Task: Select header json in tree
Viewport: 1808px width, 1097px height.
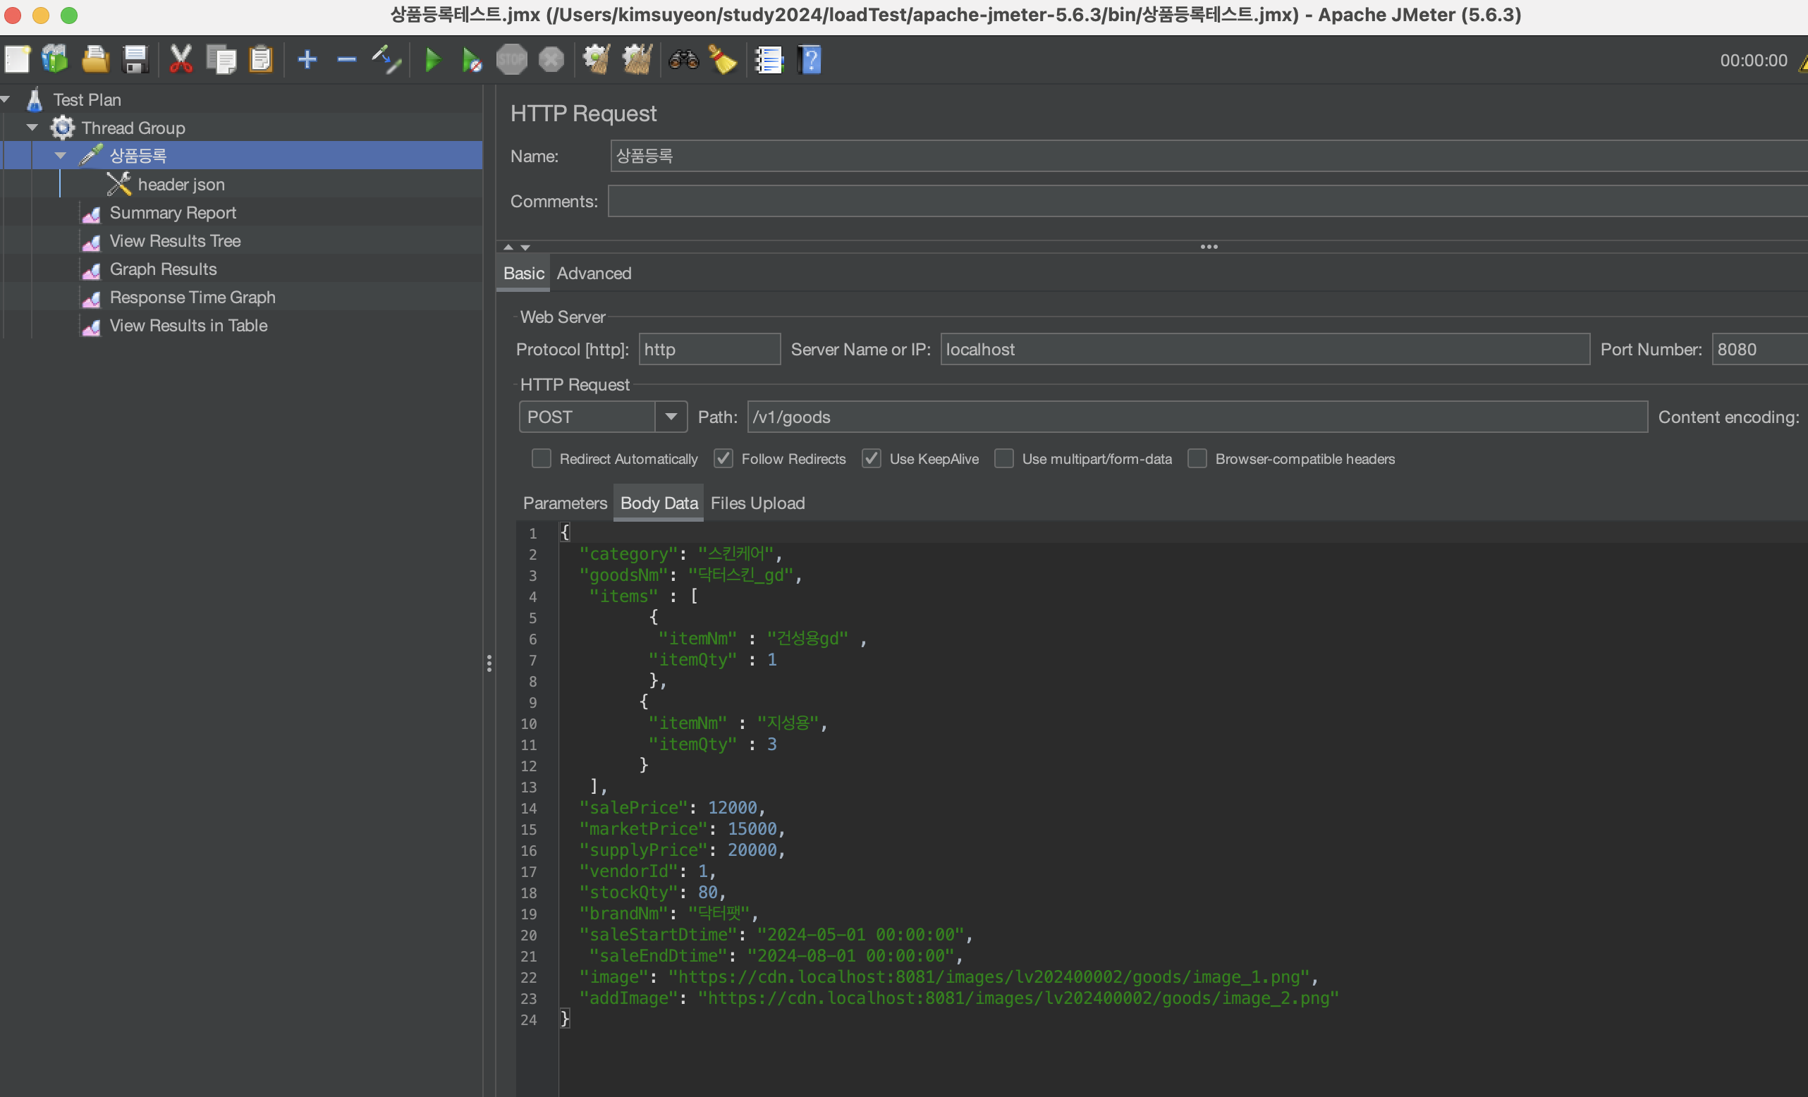Action: click(x=181, y=184)
